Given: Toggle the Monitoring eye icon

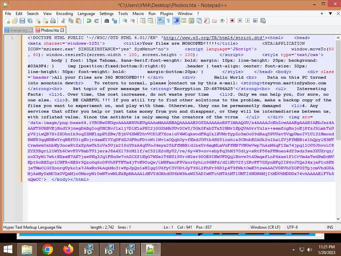Looking at the screenshot, I should pyautogui.click(x=222, y=21).
